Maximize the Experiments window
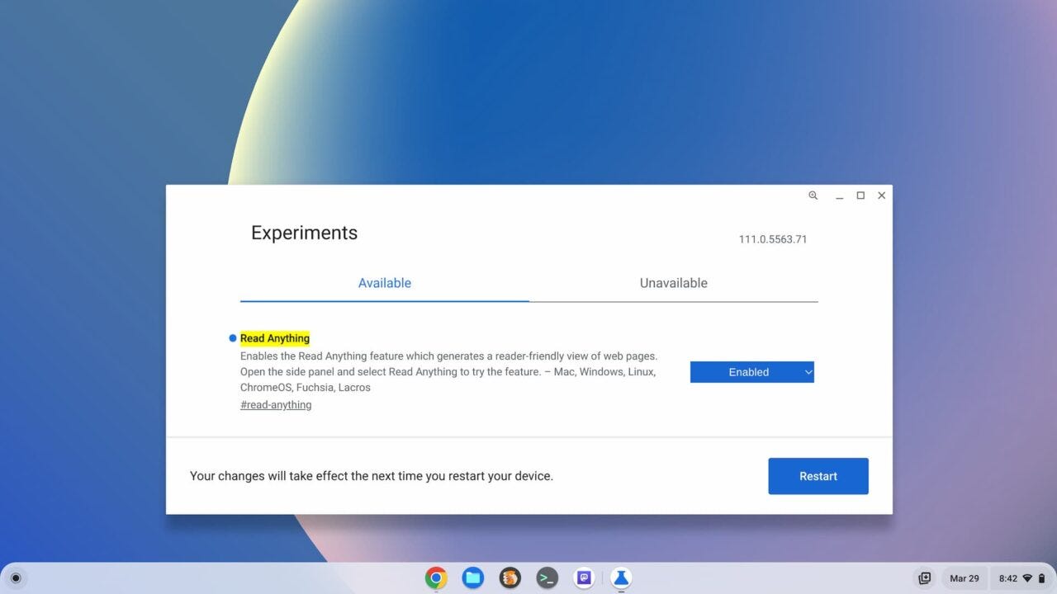 pyautogui.click(x=860, y=196)
